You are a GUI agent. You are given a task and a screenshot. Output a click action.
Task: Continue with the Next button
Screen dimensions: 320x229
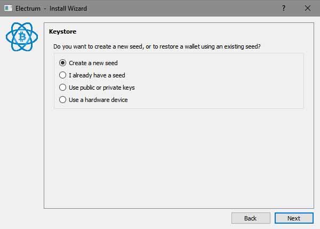point(294,218)
